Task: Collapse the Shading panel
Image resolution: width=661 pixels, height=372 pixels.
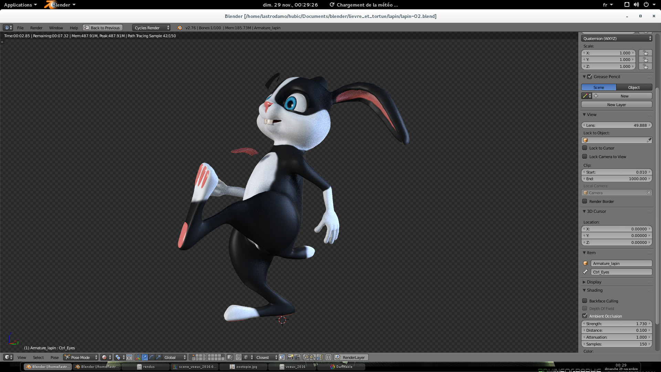Action: click(584, 290)
